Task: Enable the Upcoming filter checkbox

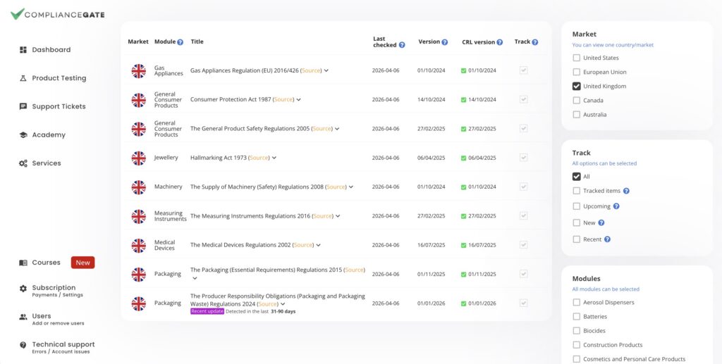Action: tap(577, 206)
